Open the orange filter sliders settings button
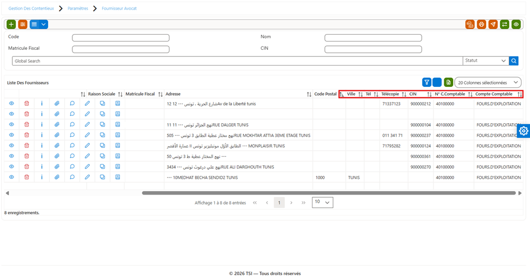This screenshot has width=530, height=279. tap(22, 24)
